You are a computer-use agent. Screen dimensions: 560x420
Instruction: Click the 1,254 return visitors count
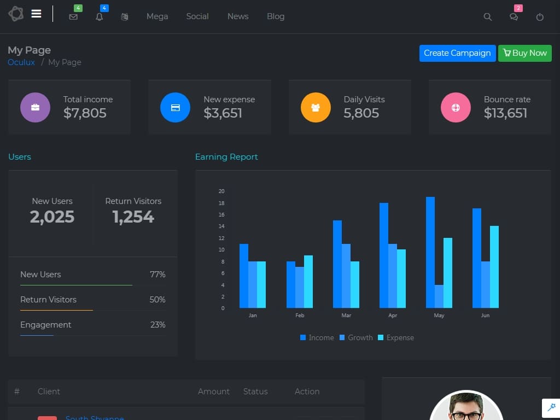(133, 217)
